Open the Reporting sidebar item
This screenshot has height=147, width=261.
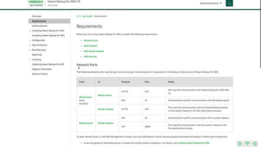click(x=37, y=55)
